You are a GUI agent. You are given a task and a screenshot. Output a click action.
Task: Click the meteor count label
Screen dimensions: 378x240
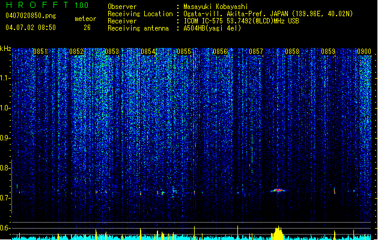pyautogui.click(x=85, y=19)
